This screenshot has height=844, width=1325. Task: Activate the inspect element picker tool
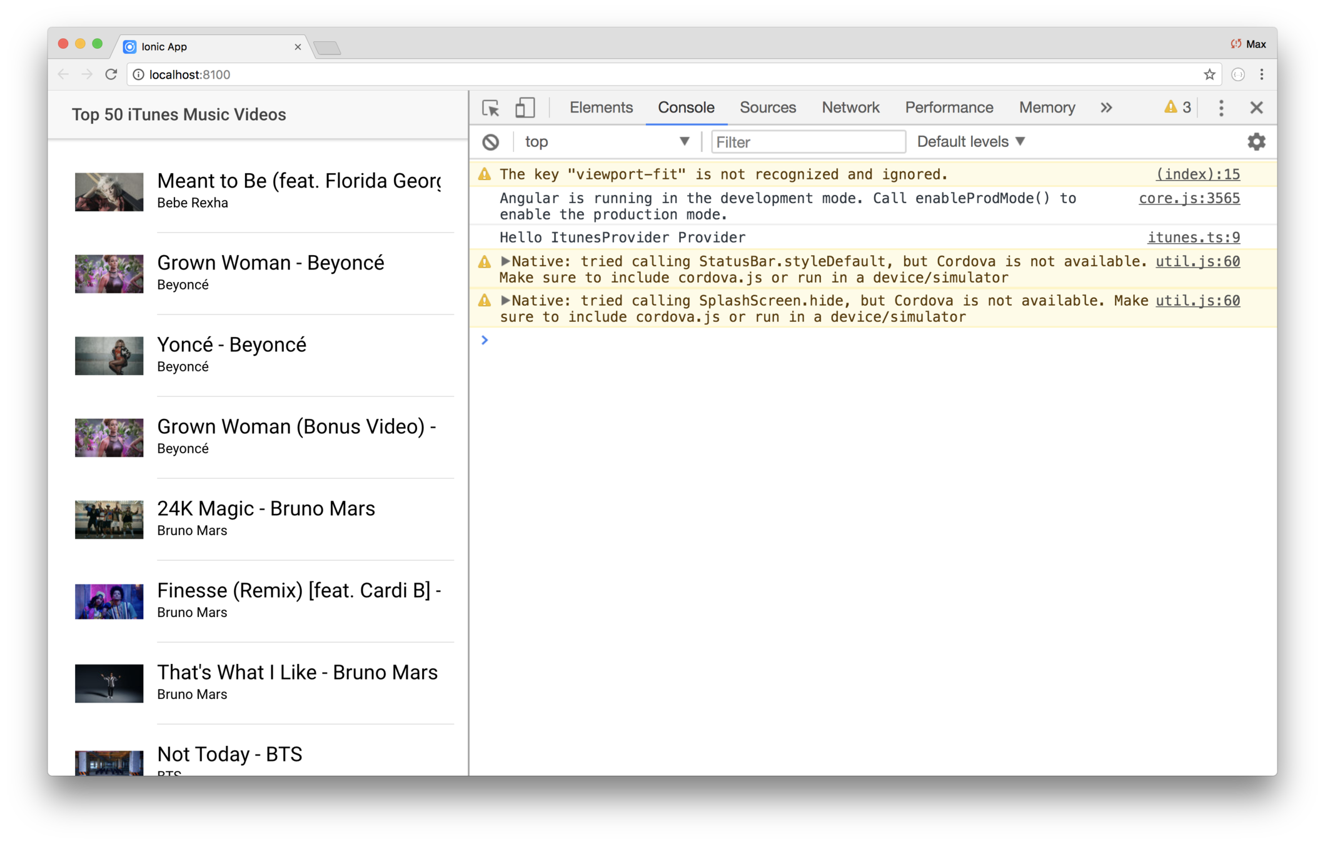click(491, 108)
